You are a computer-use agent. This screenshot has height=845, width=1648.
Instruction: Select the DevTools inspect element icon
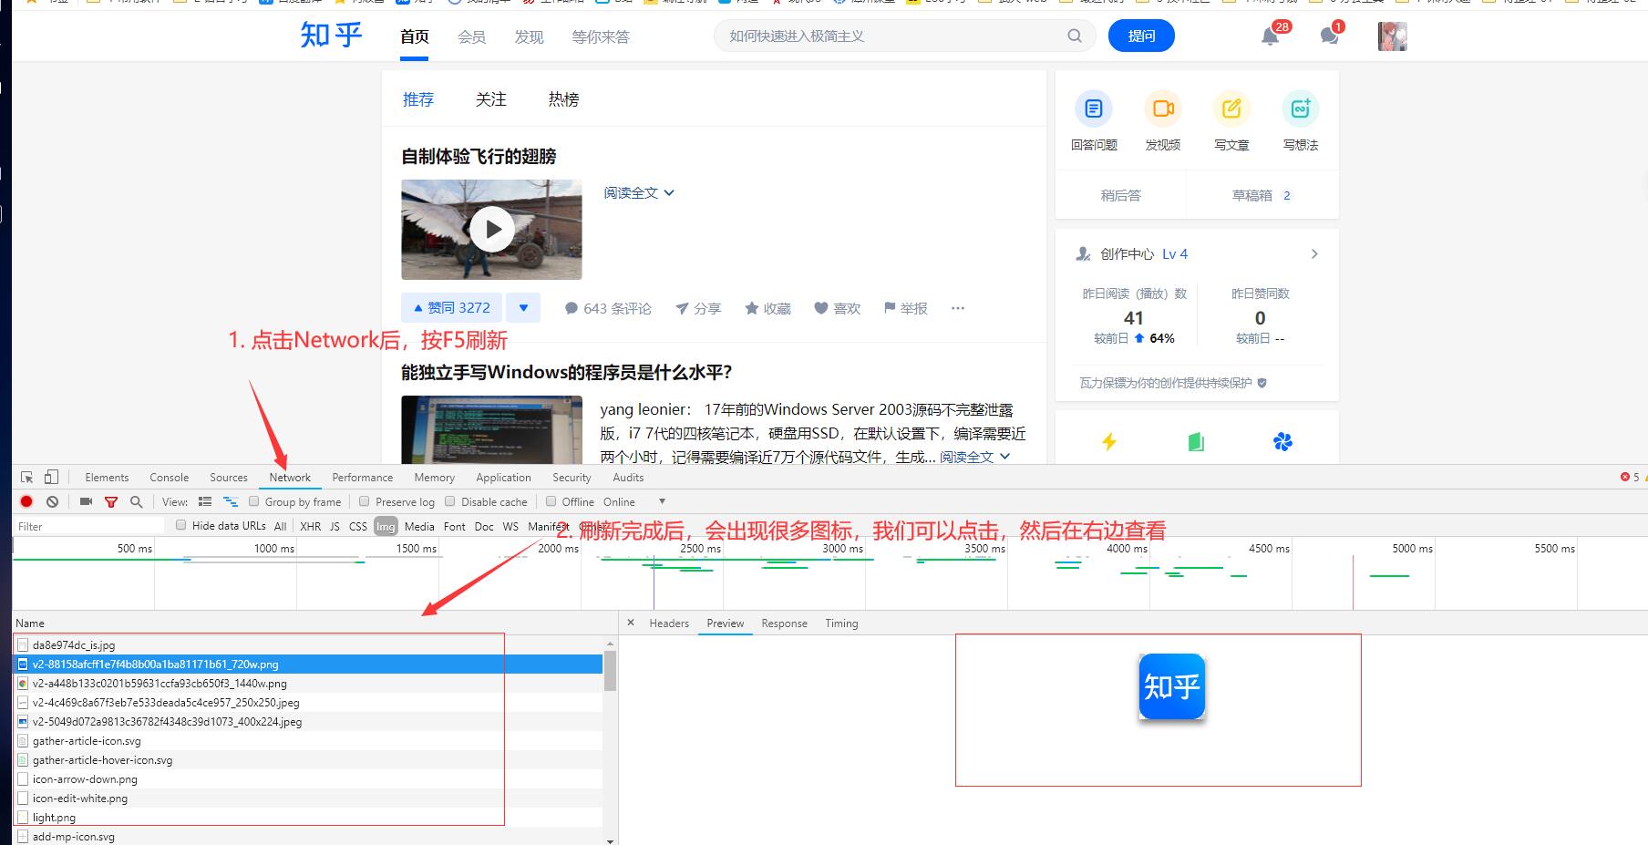coord(26,477)
